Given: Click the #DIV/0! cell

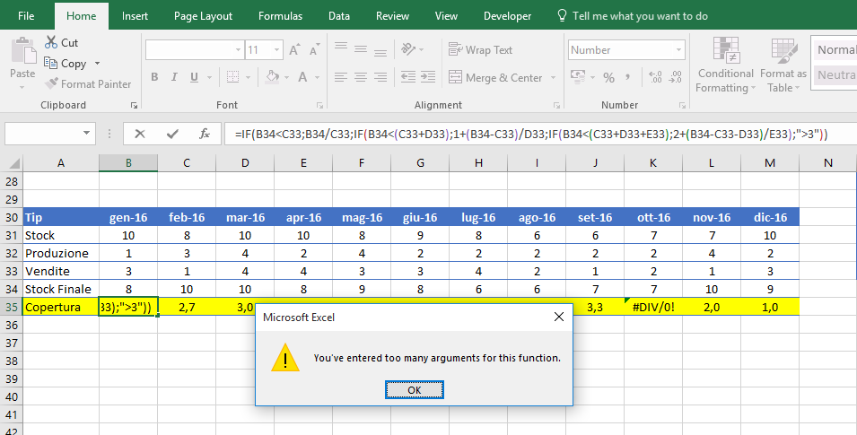Looking at the screenshot, I should click(x=653, y=307).
